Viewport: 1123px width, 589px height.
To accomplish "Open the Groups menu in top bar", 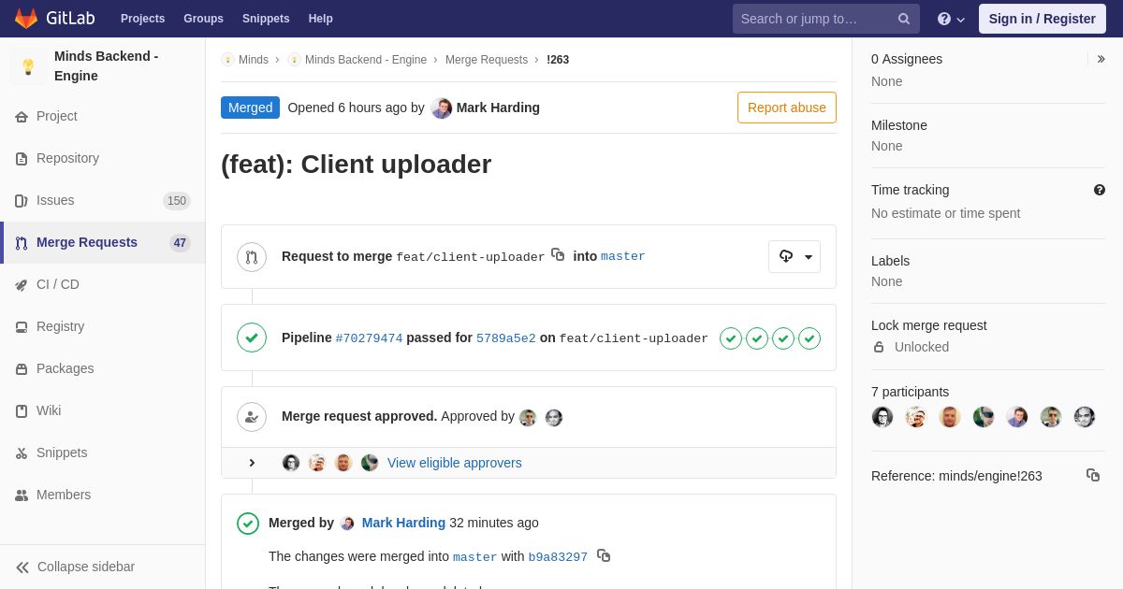I will (203, 19).
